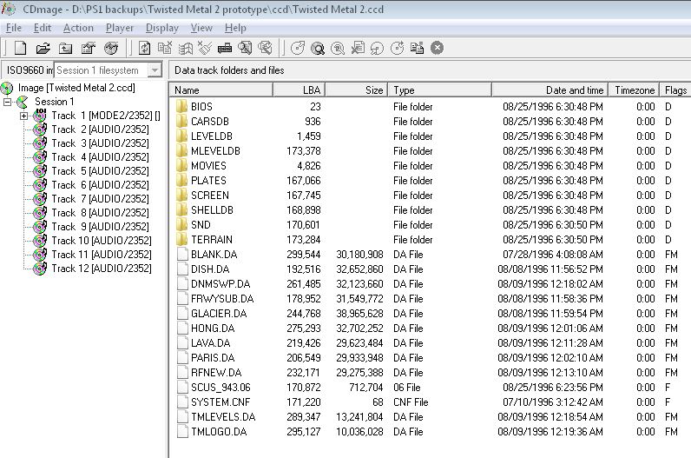Collapse the Session 1 tree node

coord(8,102)
